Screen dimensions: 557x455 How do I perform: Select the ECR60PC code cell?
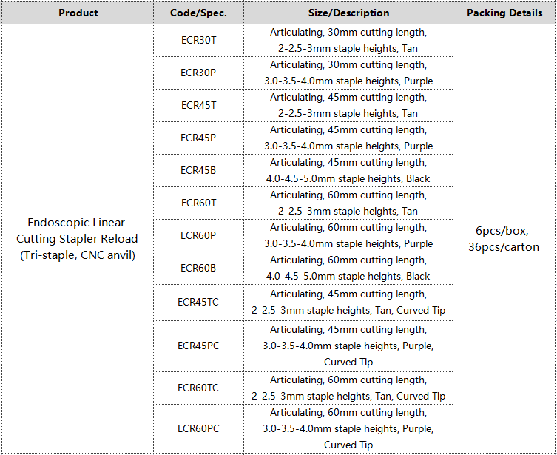tap(198, 428)
